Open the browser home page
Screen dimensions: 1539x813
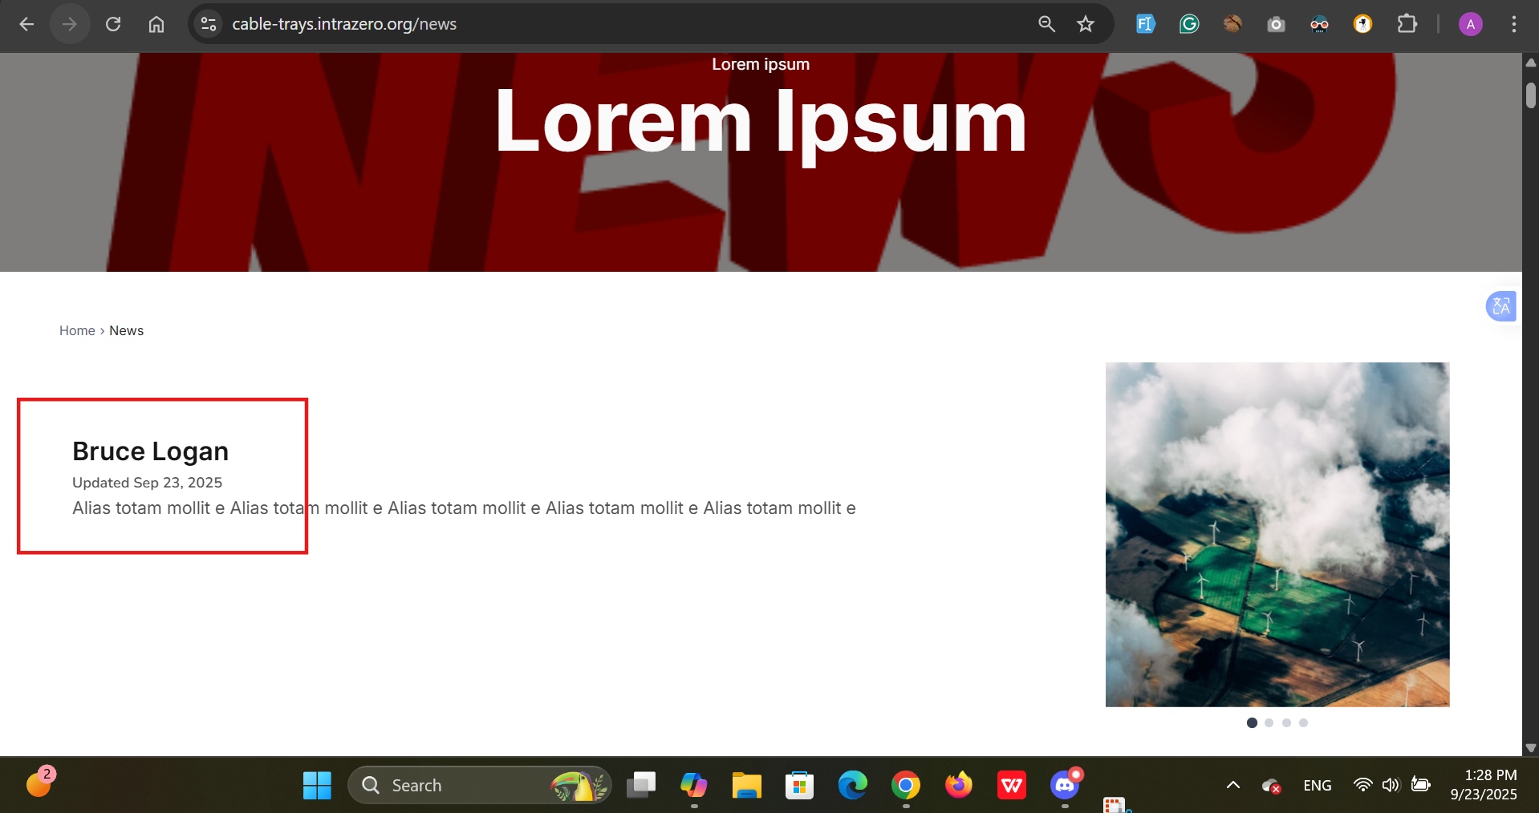(156, 24)
